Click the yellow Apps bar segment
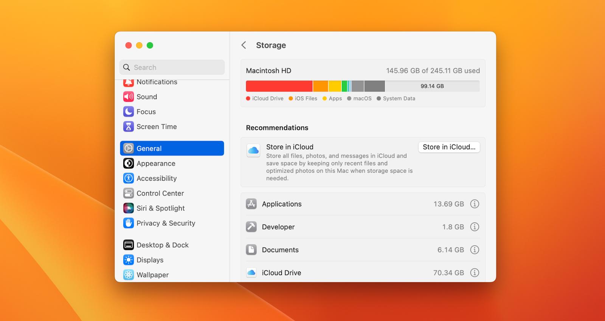605x321 pixels. (x=335, y=86)
